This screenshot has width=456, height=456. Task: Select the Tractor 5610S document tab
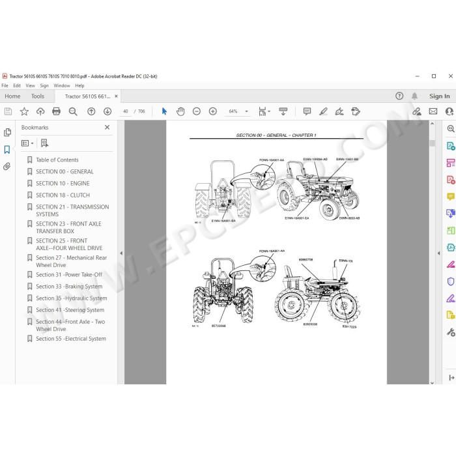point(87,96)
